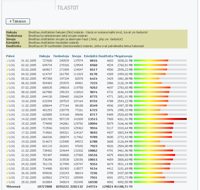The image size is (200, 190).
Task: Select the total files 8293222
Action: 63,187
